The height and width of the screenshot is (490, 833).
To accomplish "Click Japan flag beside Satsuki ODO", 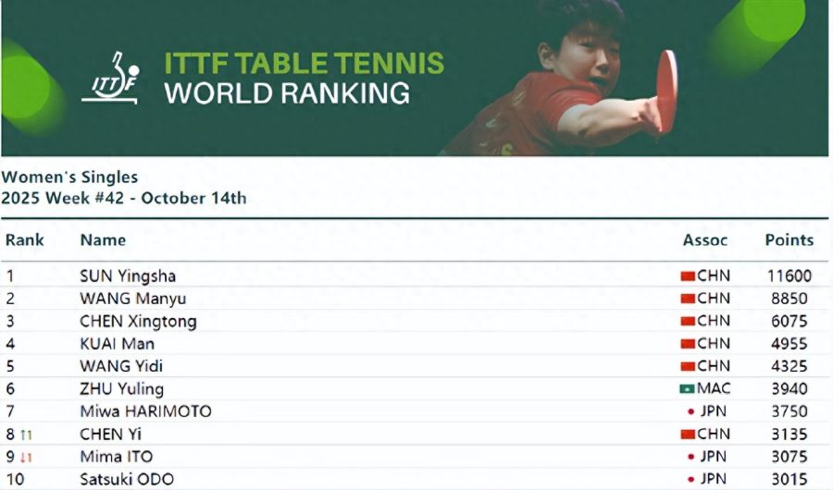I will (x=690, y=479).
